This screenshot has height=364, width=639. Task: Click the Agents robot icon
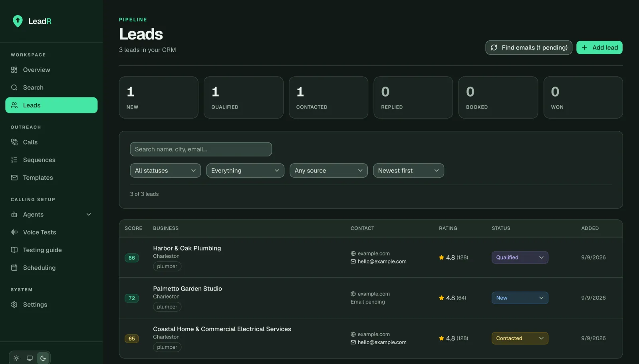click(x=14, y=215)
